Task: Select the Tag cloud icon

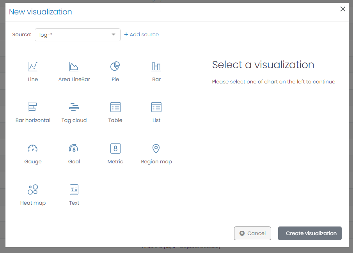Action: coord(74,107)
